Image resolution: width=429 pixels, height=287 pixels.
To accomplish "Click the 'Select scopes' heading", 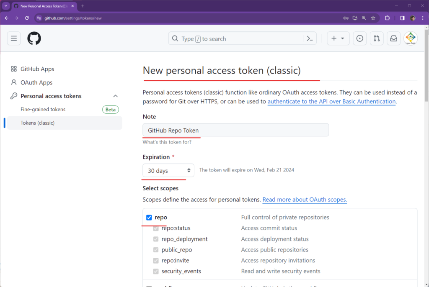I will click(160, 188).
